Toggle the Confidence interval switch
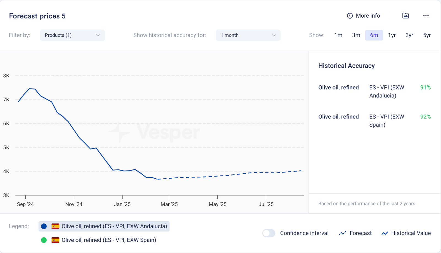The height and width of the screenshot is (253, 441). [269, 233]
